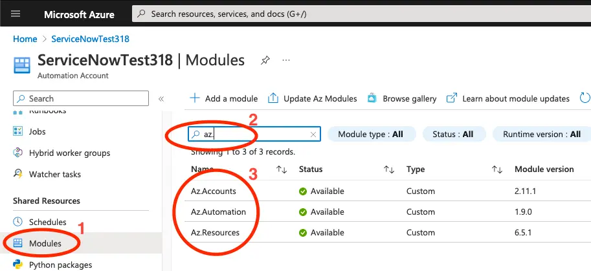Pin the Modules blade with pin icon

tap(265, 60)
